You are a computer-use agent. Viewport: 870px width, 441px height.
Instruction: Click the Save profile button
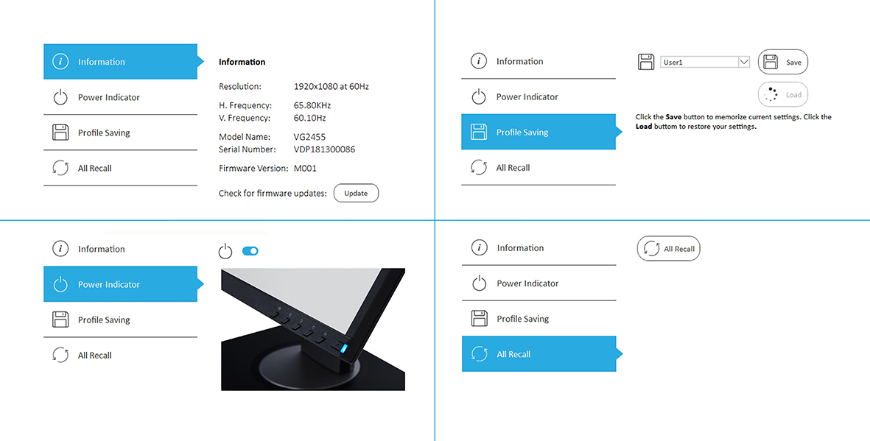(783, 62)
